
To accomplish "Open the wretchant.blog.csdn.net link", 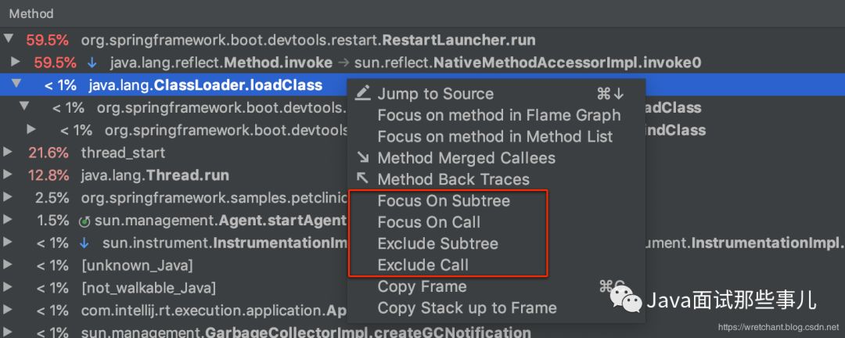I will point(778,327).
